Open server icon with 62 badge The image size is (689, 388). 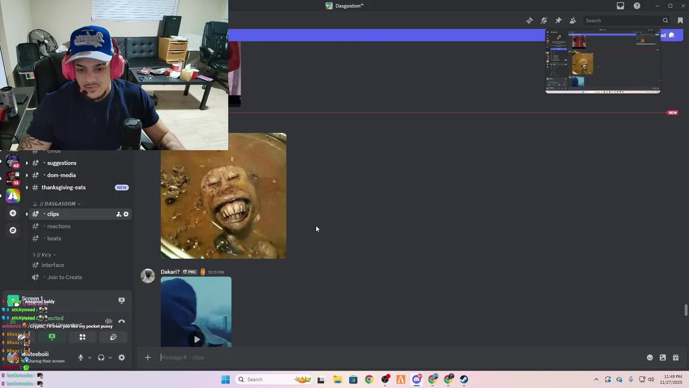click(x=13, y=161)
